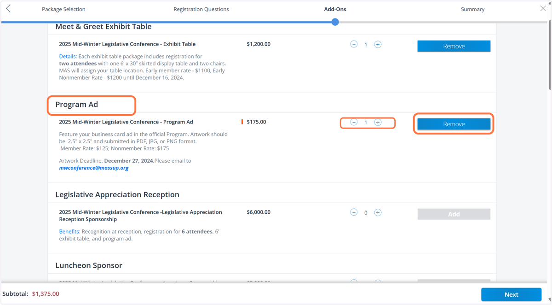The image size is (552, 305).
Task: Click the progress bar step indicator dot
Action: 335,22
